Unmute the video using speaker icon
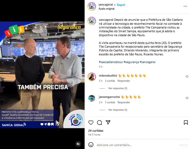This screenshot has width=190, height=149. 78,144
